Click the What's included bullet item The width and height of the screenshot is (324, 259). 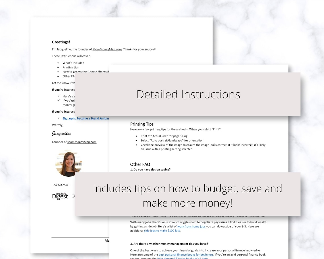coord(73,63)
